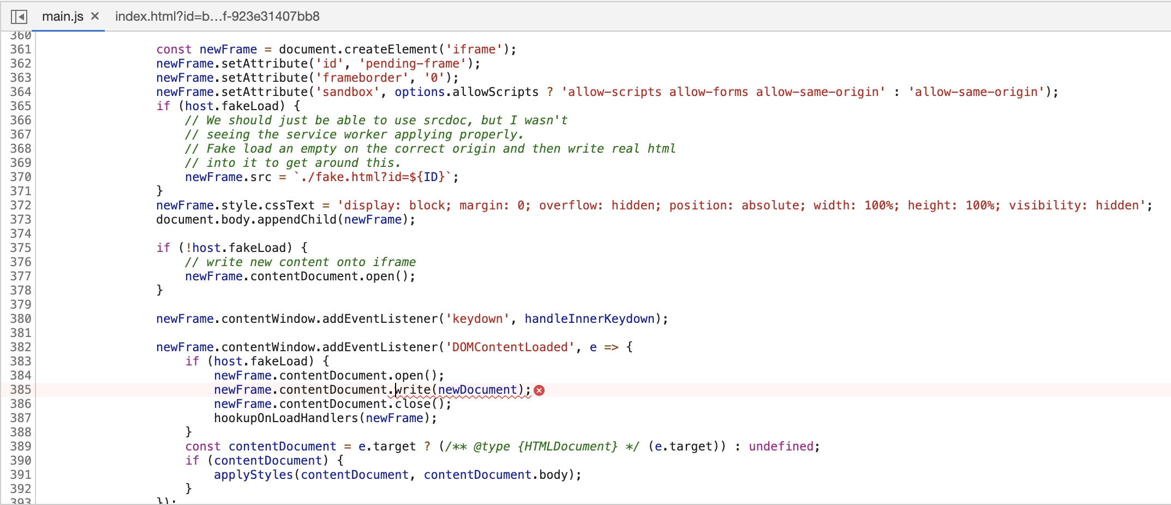The height and width of the screenshot is (505, 1171).
Task: Click 'appendChild' on line 373
Action: pyautogui.click(x=297, y=219)
